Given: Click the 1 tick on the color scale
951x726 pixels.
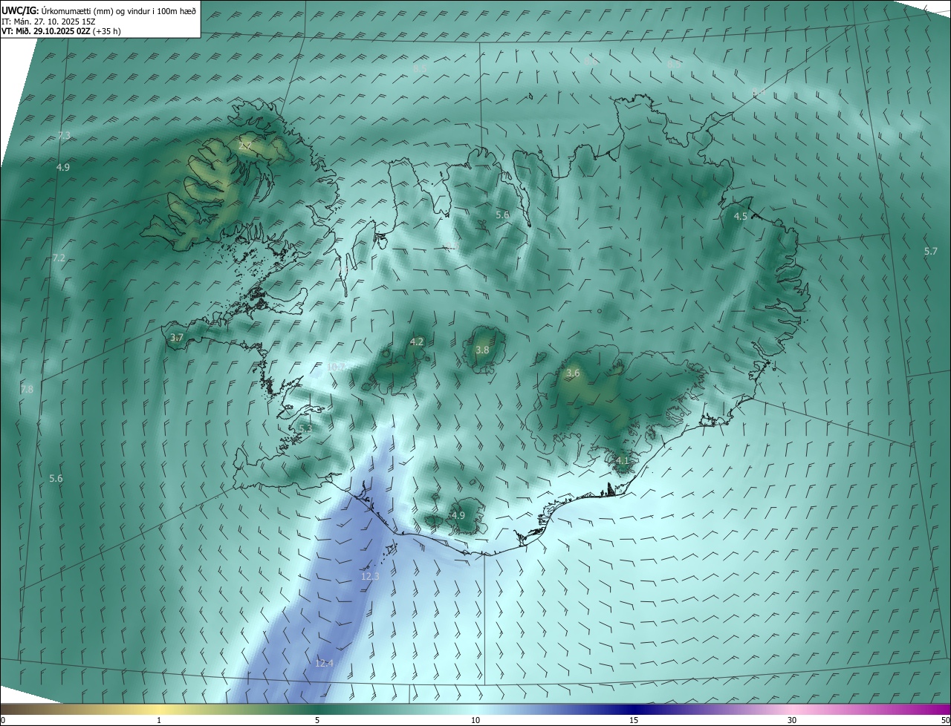Looking at the screenshot, I should [159, 720].
